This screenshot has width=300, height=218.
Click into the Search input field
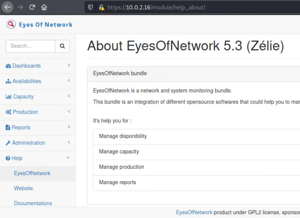[x=30, y=46]
